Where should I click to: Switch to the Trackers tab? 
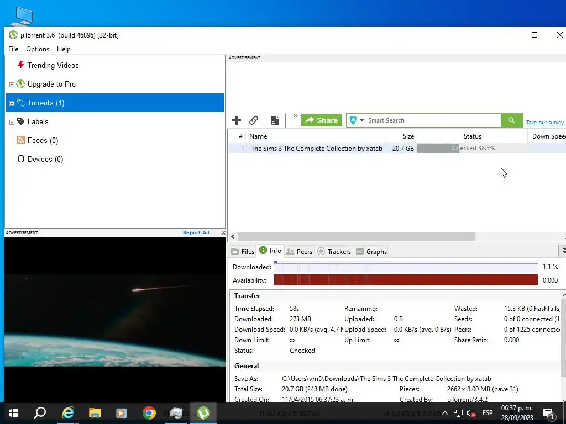(x=334, y=251)
